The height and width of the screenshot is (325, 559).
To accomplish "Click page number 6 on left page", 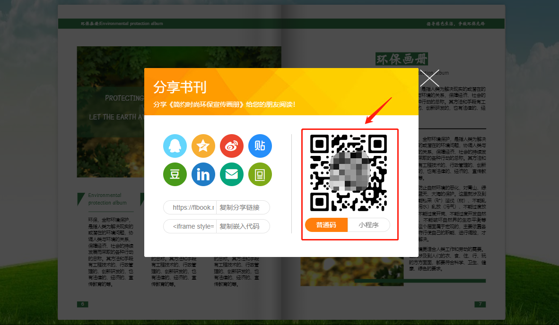I will click(82, 304).
